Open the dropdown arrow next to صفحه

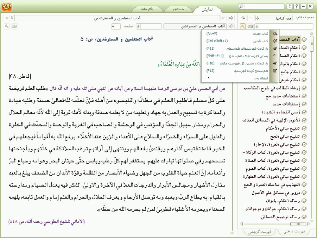138,26
